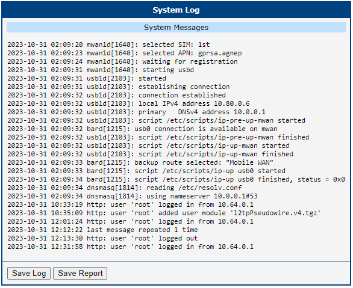Select 'using nameserver 10.0.0.1#53' log line
The width and height of the screenshot is (353, 288).
click(133, 197)
